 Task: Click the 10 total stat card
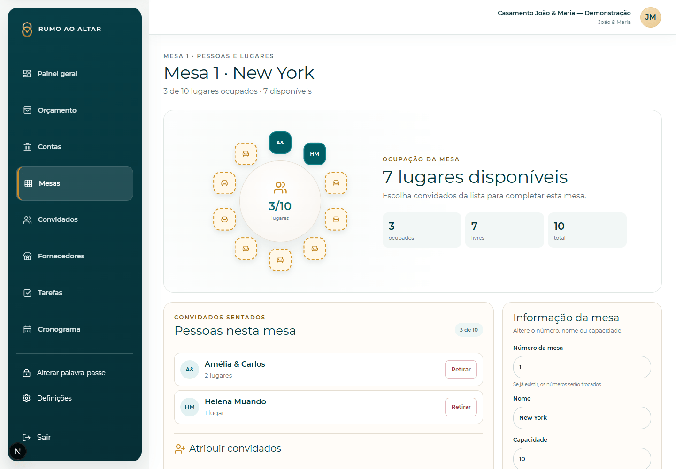[x=587, y=230]
